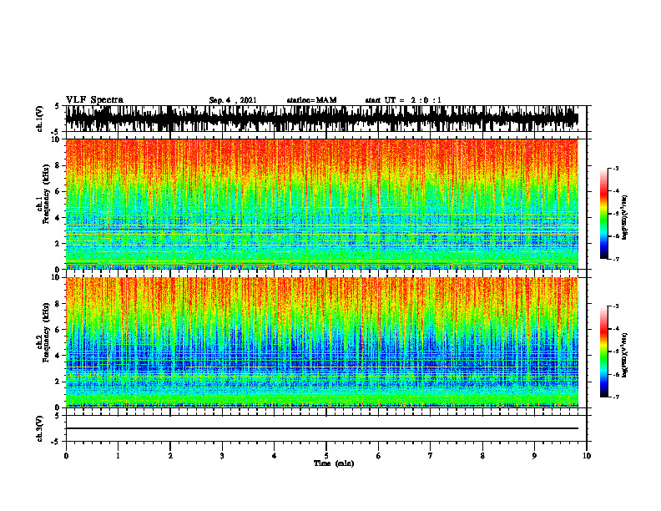Select the "Sep. 4 , 2021" date label
661x511 pixels.
(233, 100)
